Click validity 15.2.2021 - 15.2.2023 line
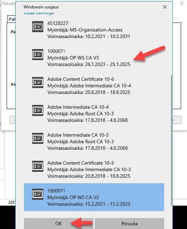Screen dimensions: 187x229 [89, 204]
